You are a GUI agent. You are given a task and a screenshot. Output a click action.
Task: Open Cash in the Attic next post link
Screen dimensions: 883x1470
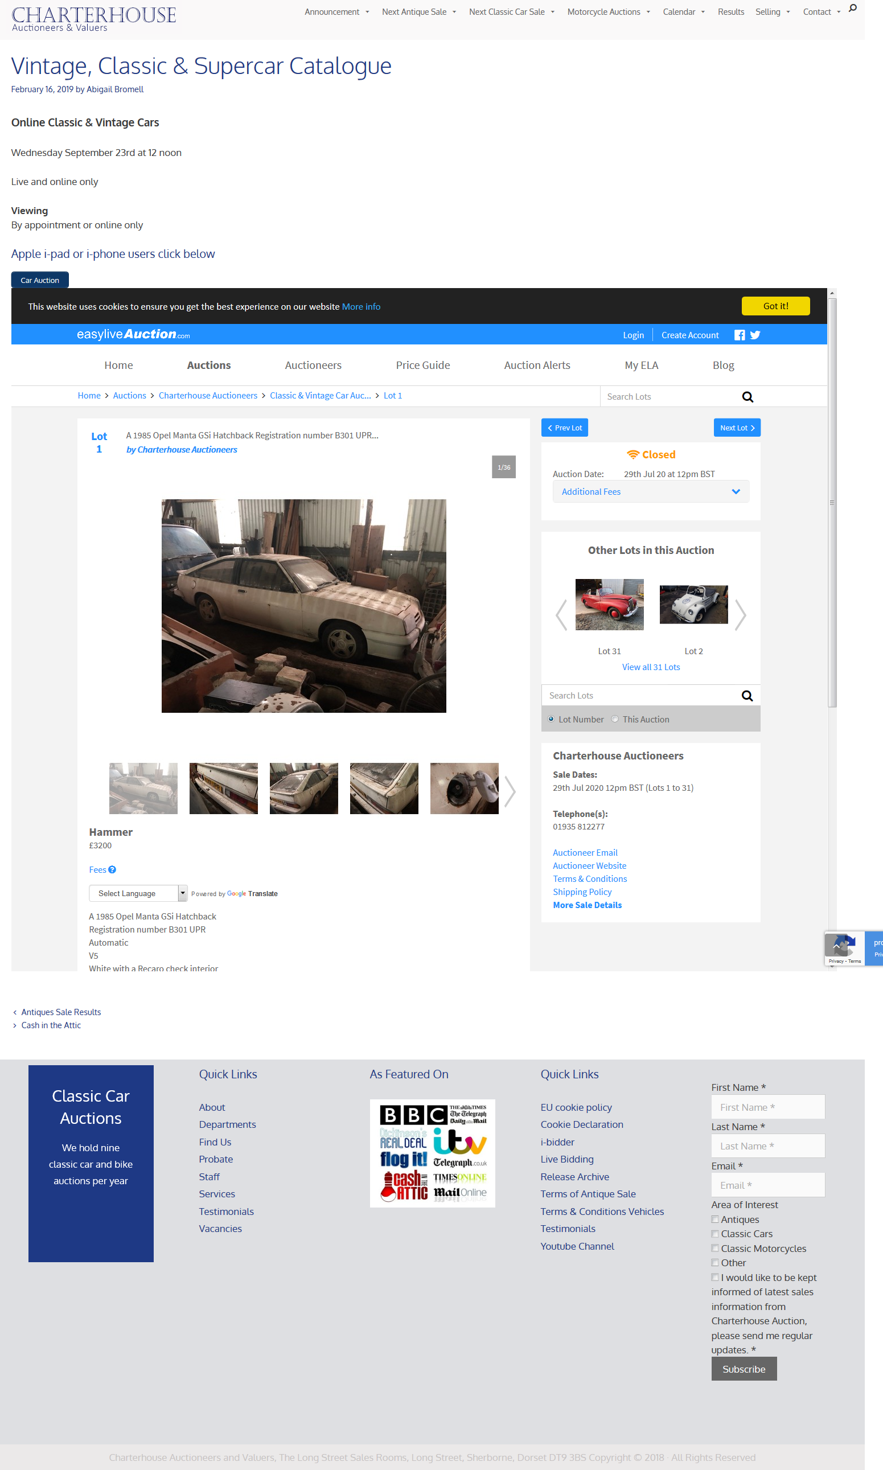point(51,1025)
